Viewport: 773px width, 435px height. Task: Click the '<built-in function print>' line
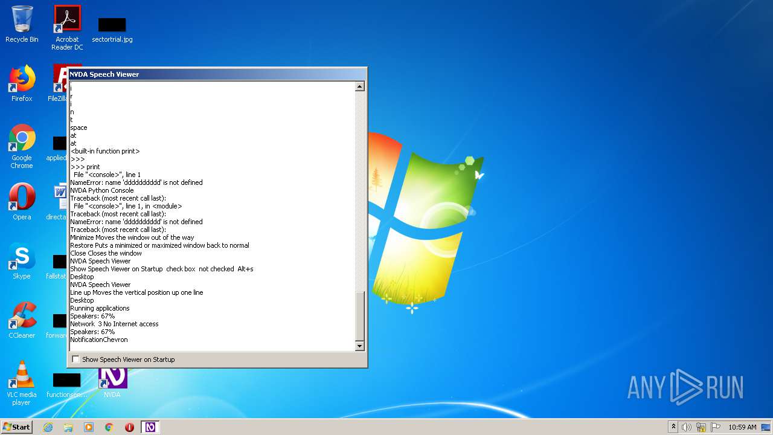pos(105,151)
